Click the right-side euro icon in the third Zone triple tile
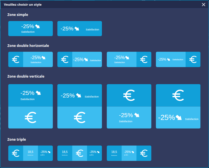This screenshot has width=209, height=168. click(144, 153)
